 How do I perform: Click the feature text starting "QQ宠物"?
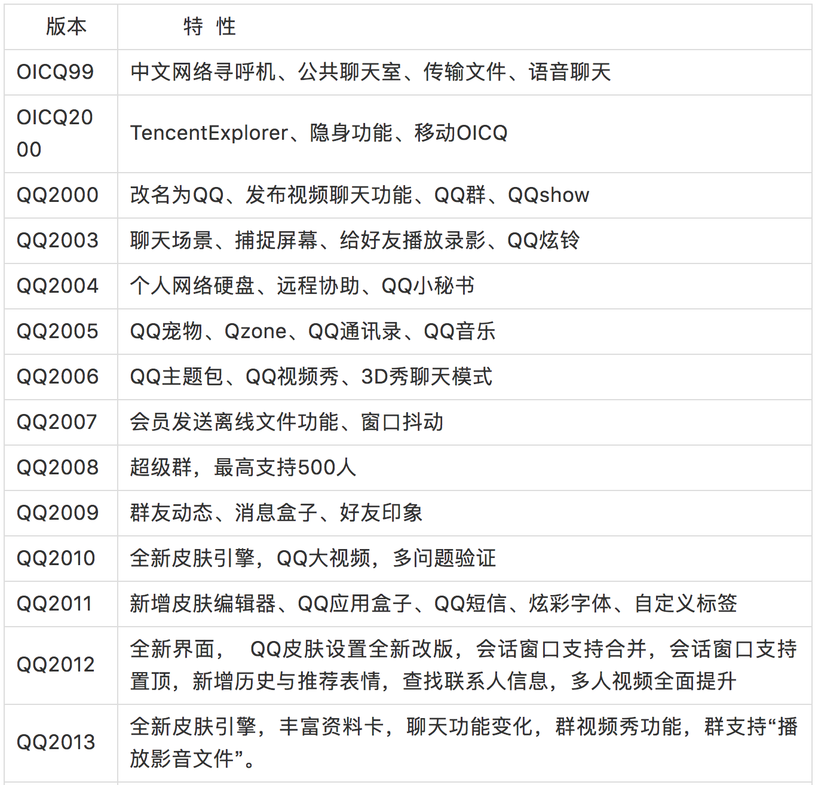point(313,331)
